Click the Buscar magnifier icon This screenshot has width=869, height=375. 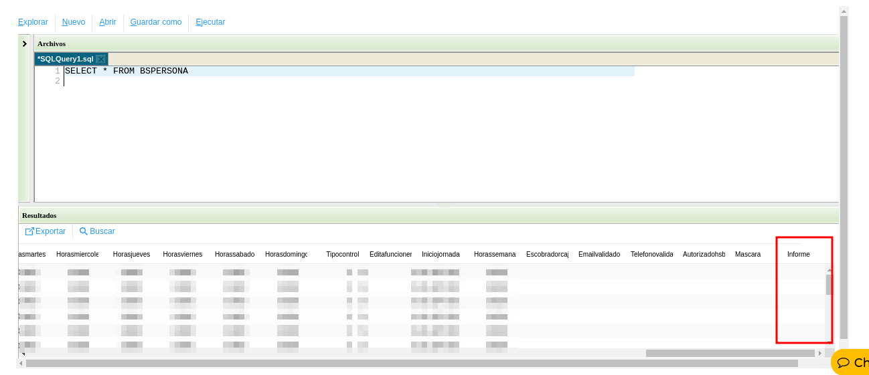(x=84, y=231)
